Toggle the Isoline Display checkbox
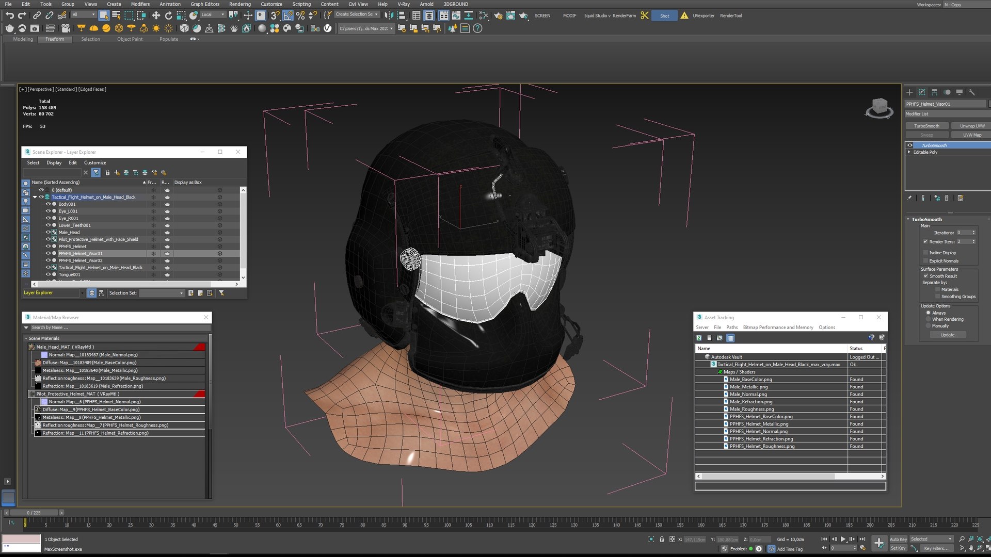Screen dimensions: 991x557 point(925,253)
